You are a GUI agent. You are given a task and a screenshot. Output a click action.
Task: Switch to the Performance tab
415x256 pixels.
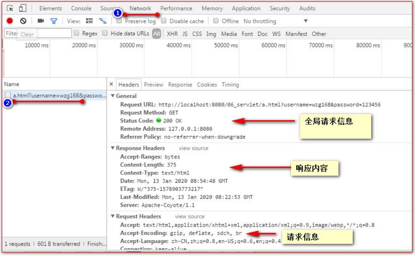pyautogui.click(x=176, y=8)
